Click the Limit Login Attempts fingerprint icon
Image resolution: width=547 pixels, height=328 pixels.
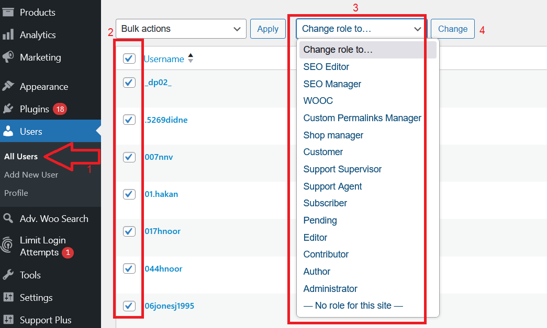pos(7,245)
